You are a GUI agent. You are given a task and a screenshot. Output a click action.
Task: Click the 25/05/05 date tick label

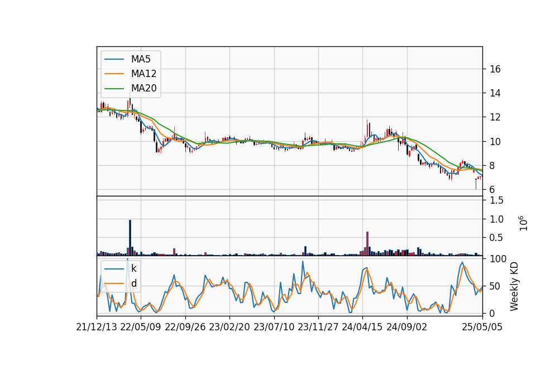click(x=482, y=327)
